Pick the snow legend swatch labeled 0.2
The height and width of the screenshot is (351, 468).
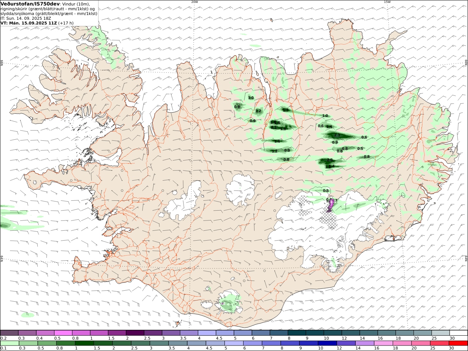[x=9, y=333]
